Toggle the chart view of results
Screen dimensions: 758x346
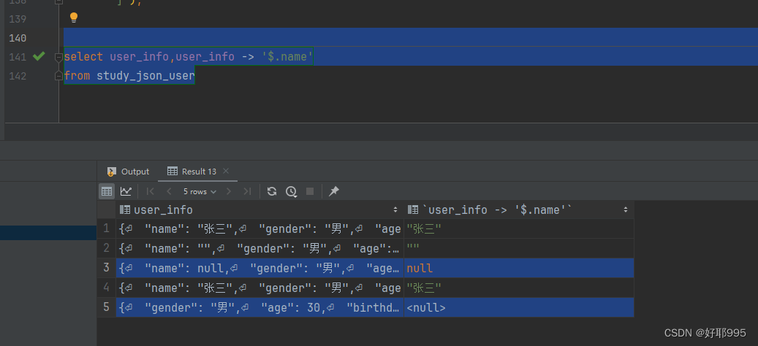coord(126,191)
